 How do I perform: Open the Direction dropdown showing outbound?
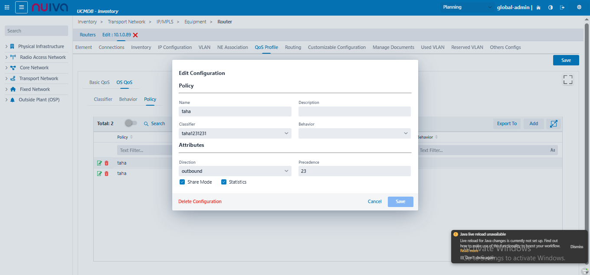(235, 171)
